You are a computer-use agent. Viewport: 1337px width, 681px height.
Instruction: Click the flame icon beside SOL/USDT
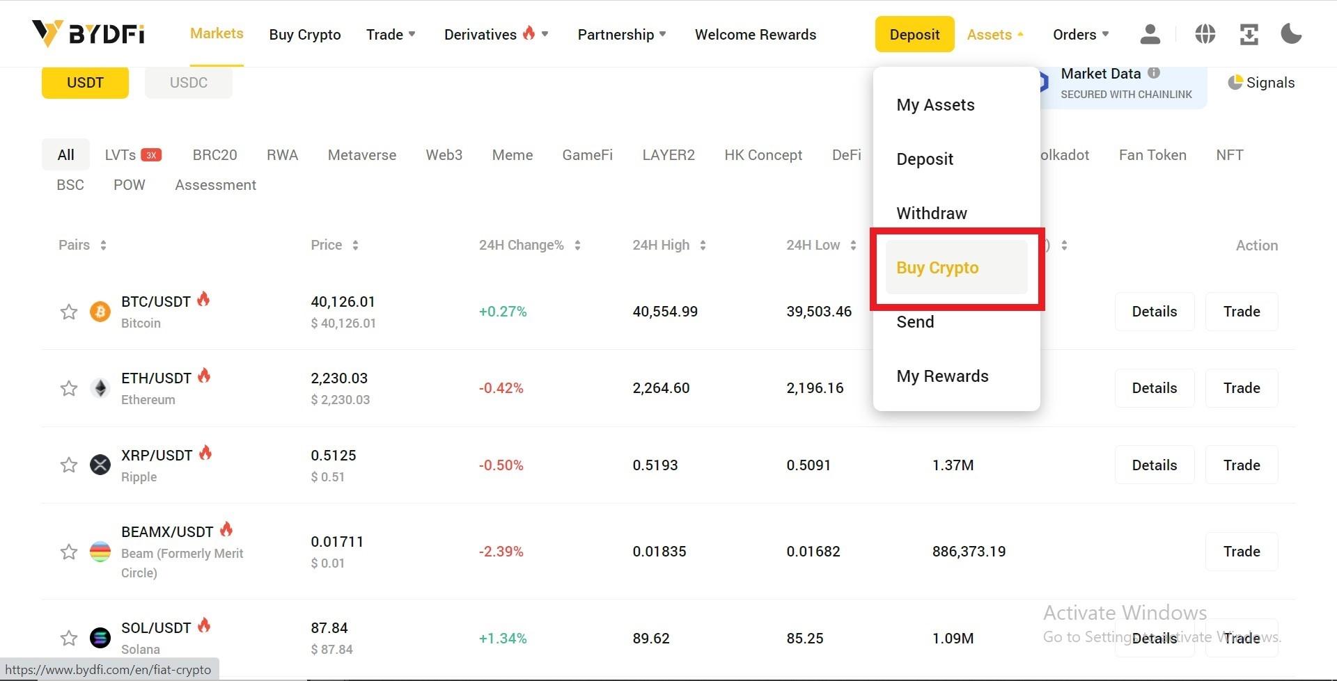click(x=204, y=625)
